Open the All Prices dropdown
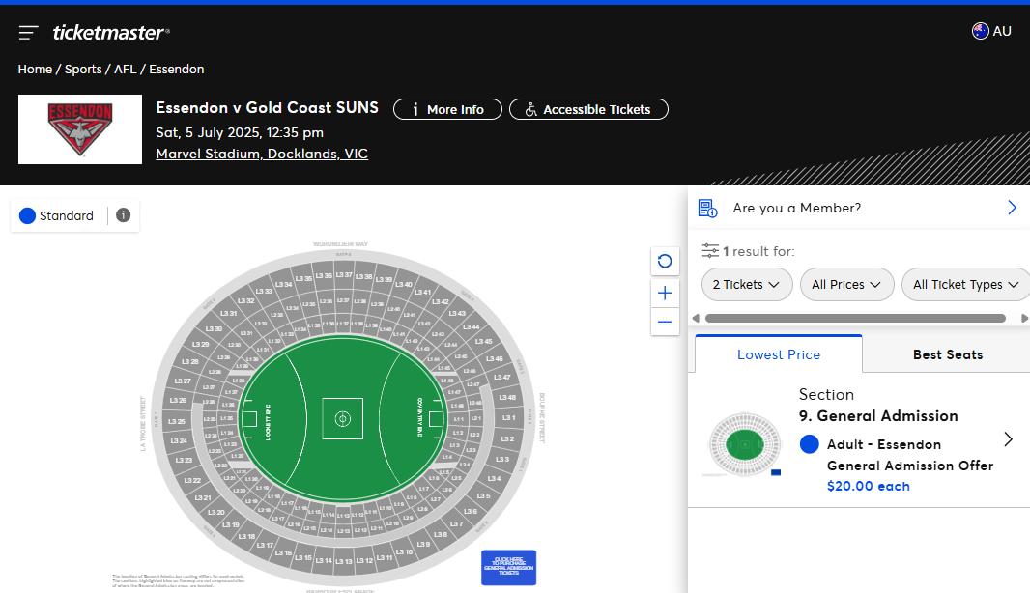Viewport: 1030px width, 593px height. tap(846, 284)
